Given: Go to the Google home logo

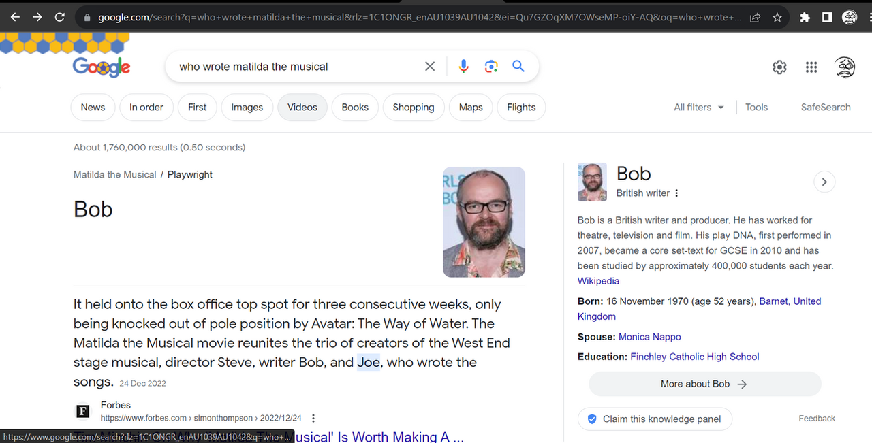Looking at the screenshot, I should coord(102,67).
